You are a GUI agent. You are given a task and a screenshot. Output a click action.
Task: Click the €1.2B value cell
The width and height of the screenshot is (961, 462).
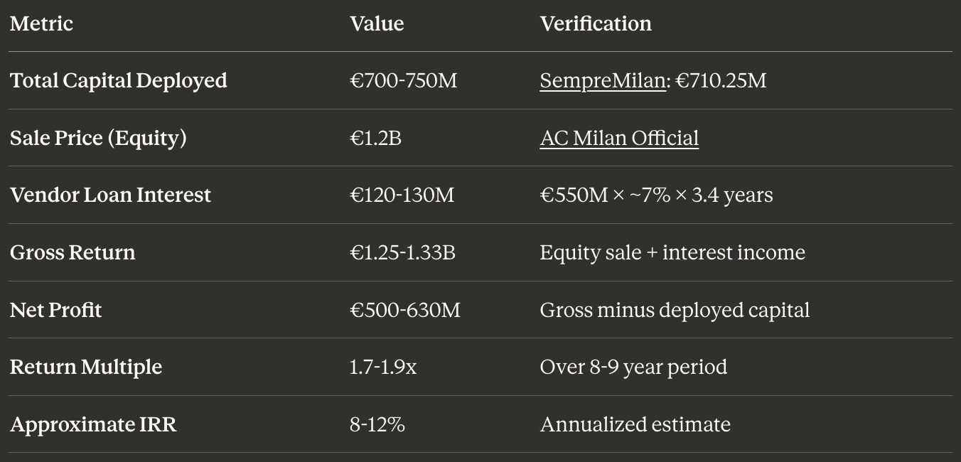(375, 138)
